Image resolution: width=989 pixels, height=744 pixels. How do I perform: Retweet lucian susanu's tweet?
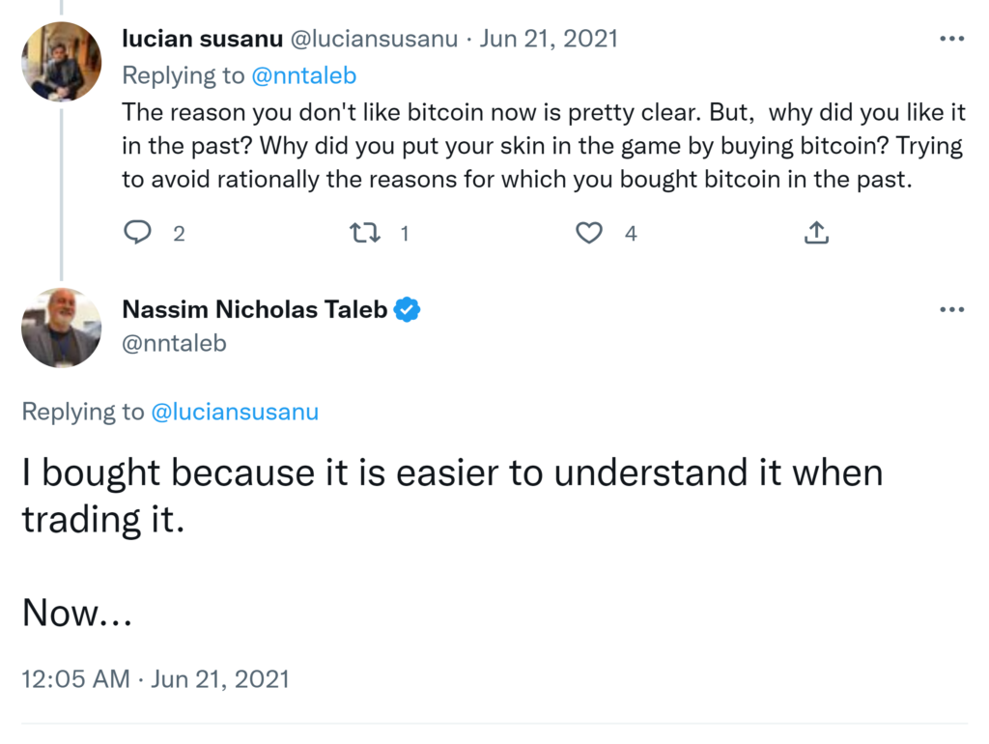click(363, 233)
